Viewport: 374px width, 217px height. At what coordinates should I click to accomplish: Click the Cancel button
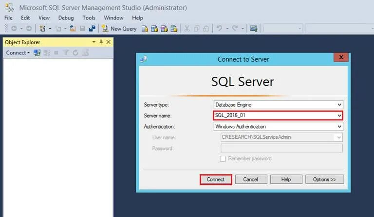click(x=251, y=180)
